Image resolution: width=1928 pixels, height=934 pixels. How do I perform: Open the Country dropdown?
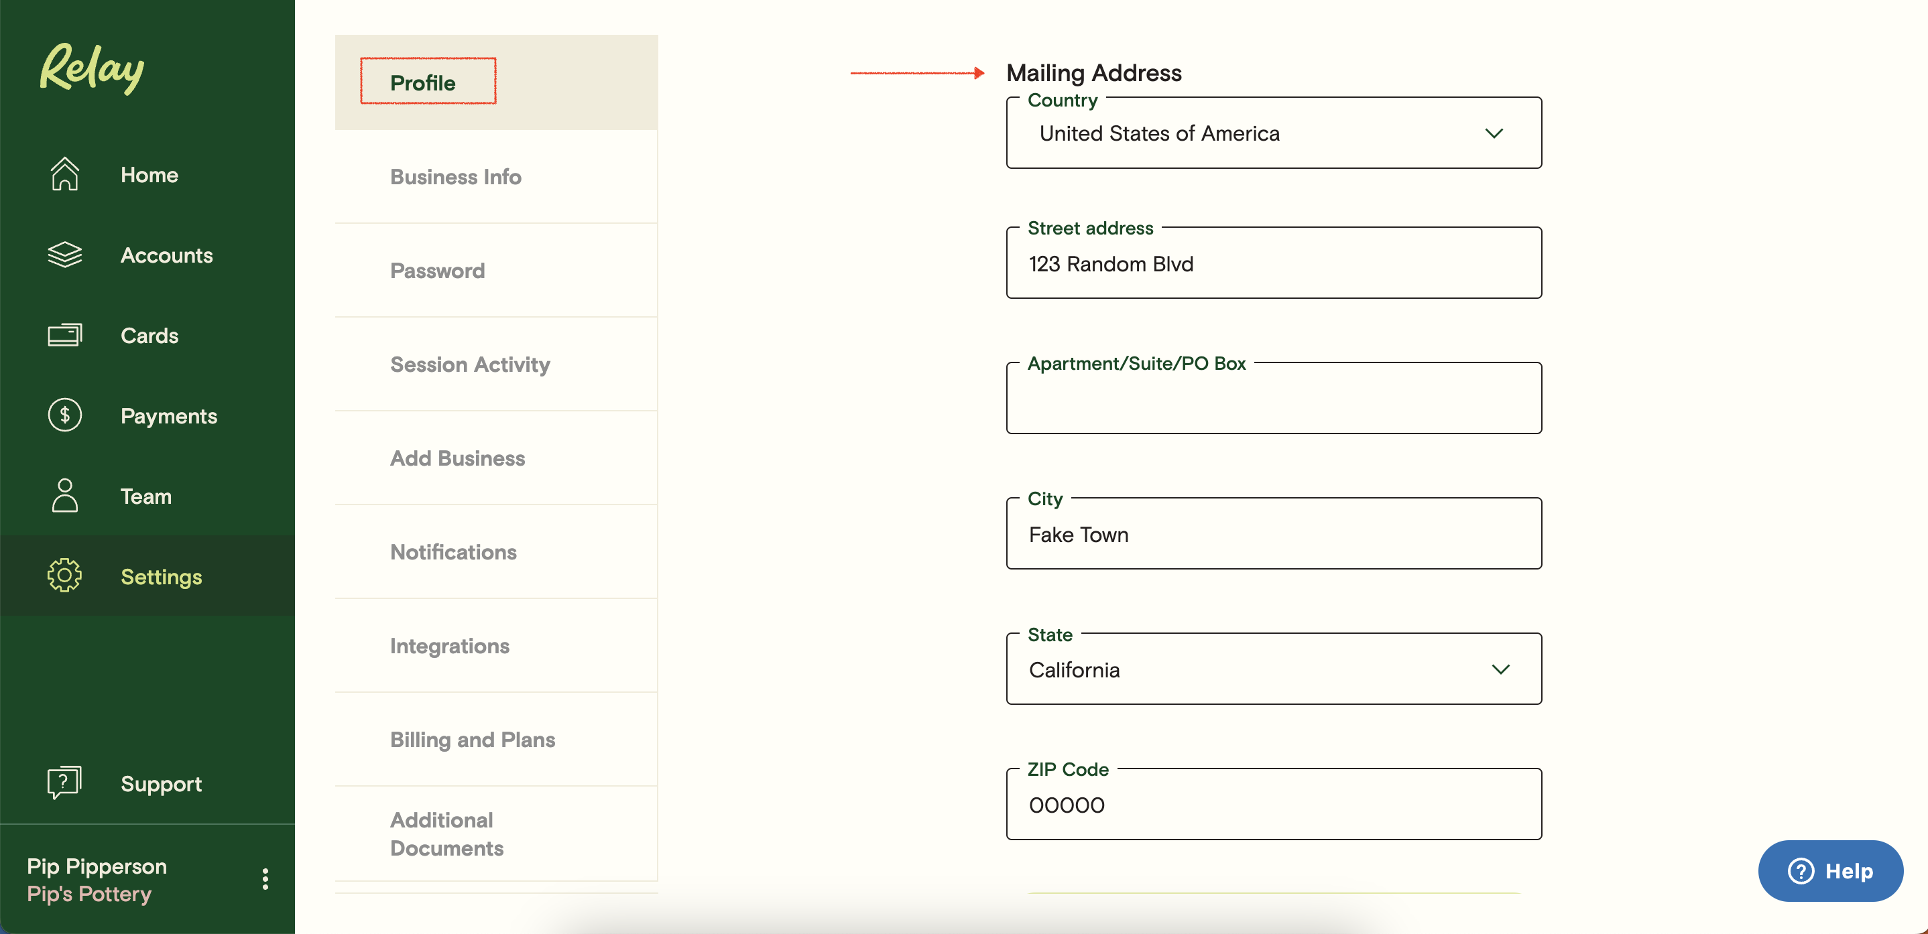coord(1274,133)
